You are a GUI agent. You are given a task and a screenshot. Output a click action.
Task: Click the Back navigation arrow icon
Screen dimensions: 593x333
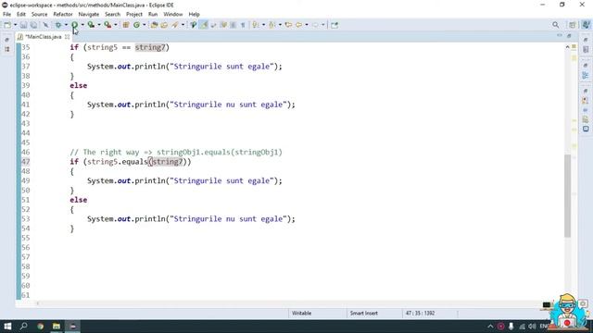click(298, 25)
